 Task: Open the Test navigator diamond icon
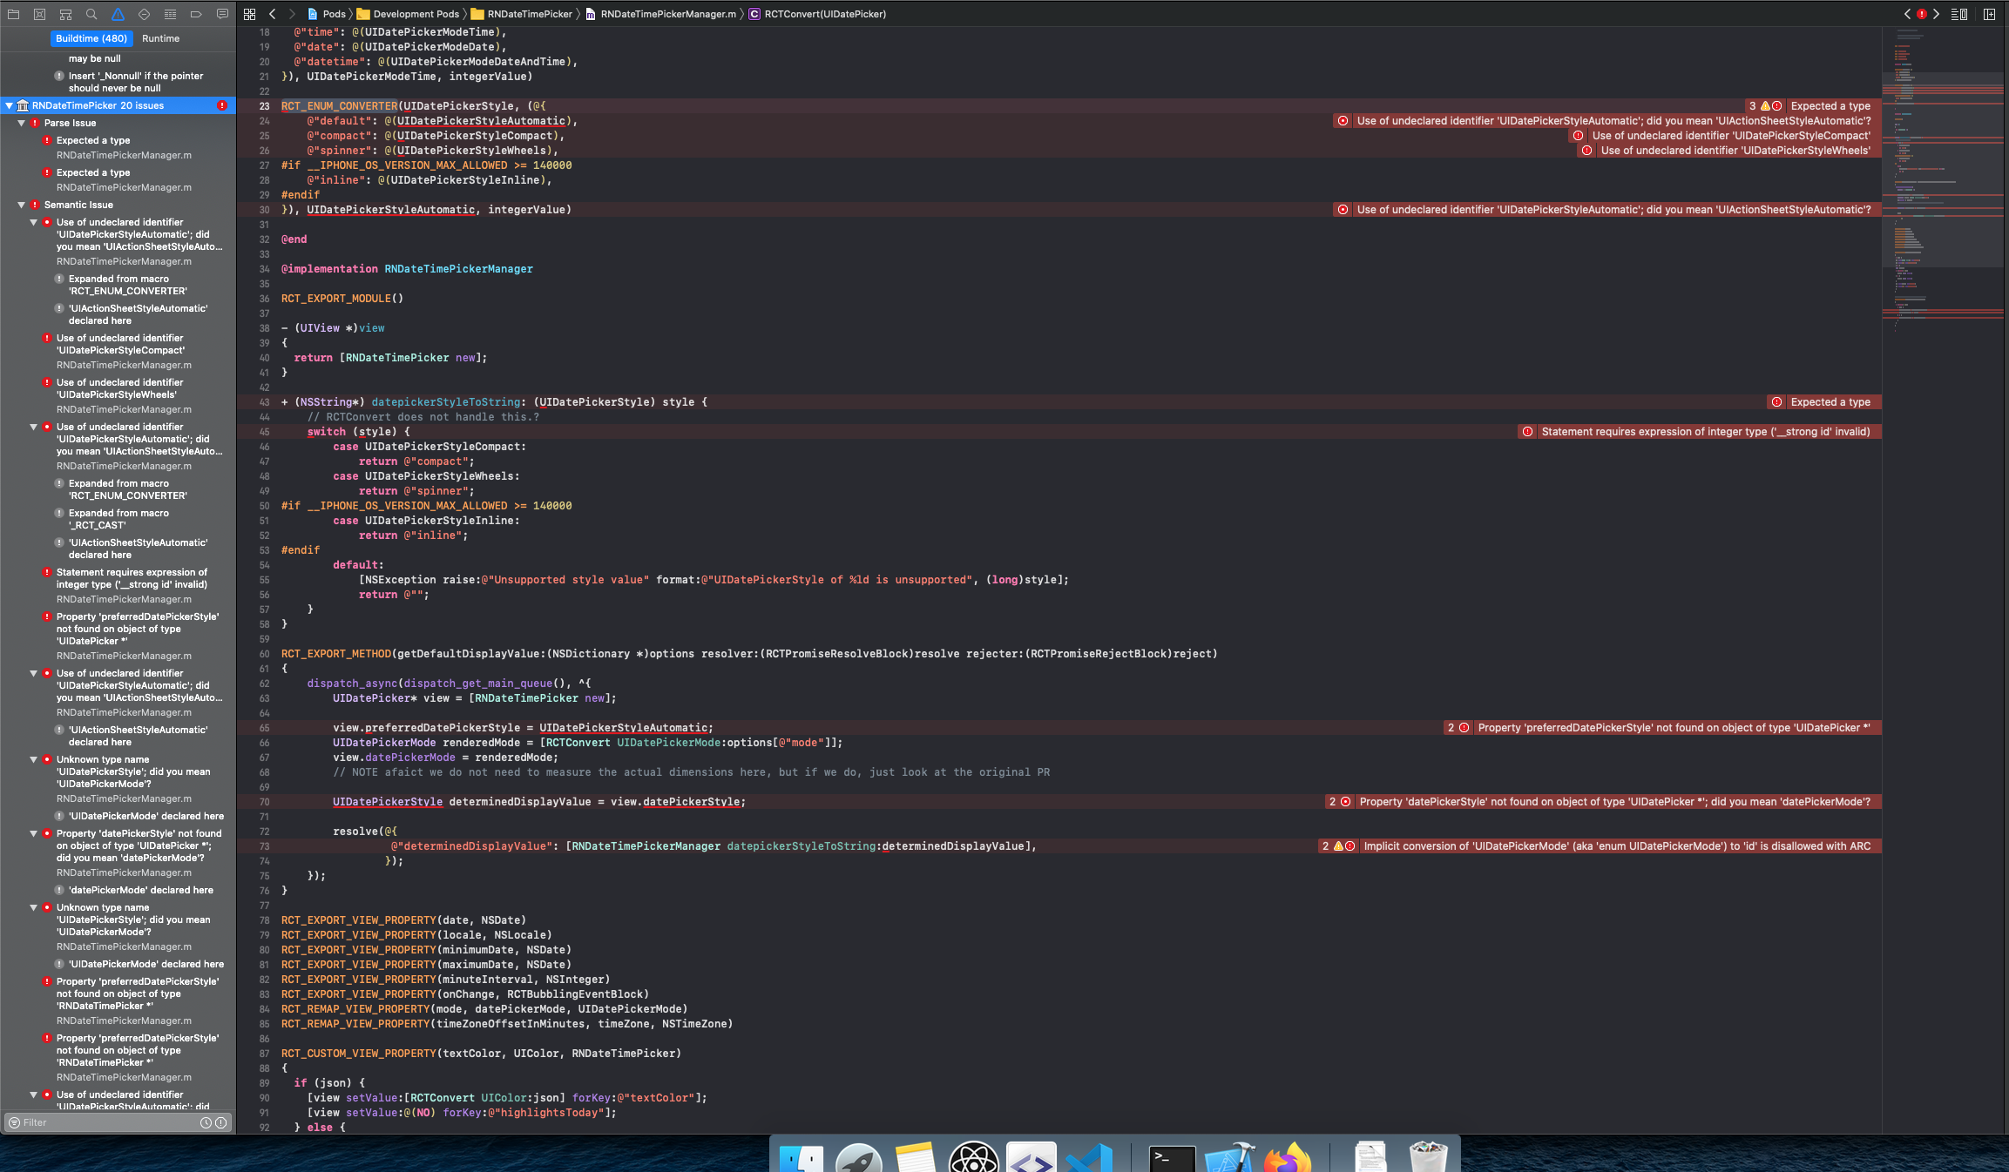[144, 14]
